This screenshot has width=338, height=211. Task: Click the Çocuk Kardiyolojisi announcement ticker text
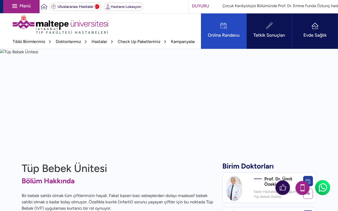point(280,6)
